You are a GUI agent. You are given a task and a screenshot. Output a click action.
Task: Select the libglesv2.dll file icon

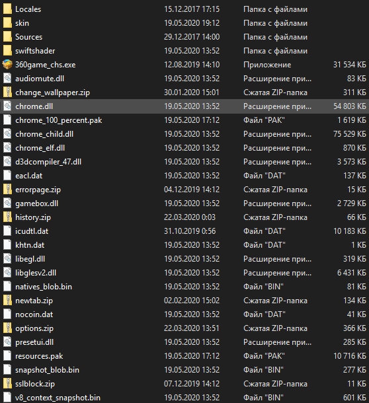(7, 273)
